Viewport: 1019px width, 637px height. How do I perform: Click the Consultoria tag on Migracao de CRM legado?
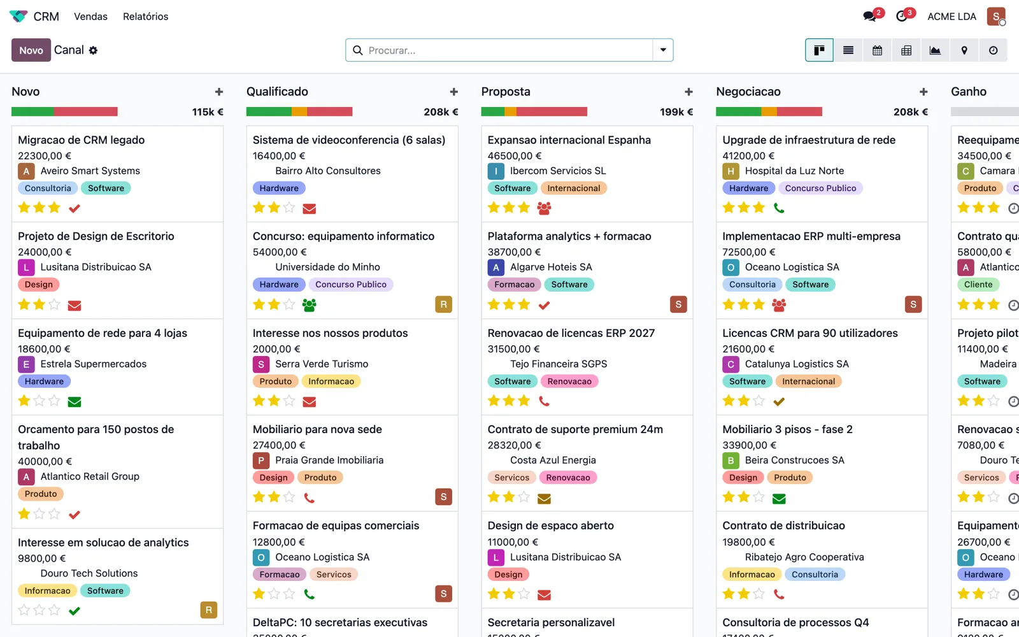[48, 188]
